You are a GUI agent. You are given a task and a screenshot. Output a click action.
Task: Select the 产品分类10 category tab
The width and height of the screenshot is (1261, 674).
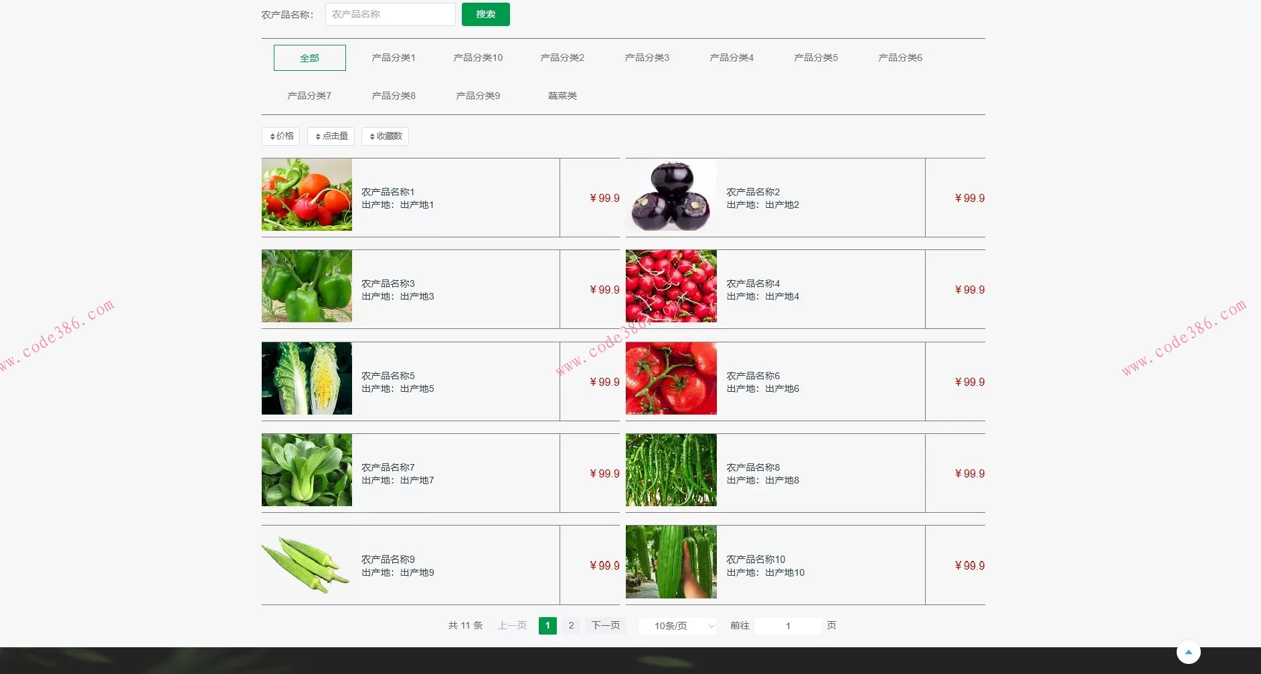click(478, 58)
